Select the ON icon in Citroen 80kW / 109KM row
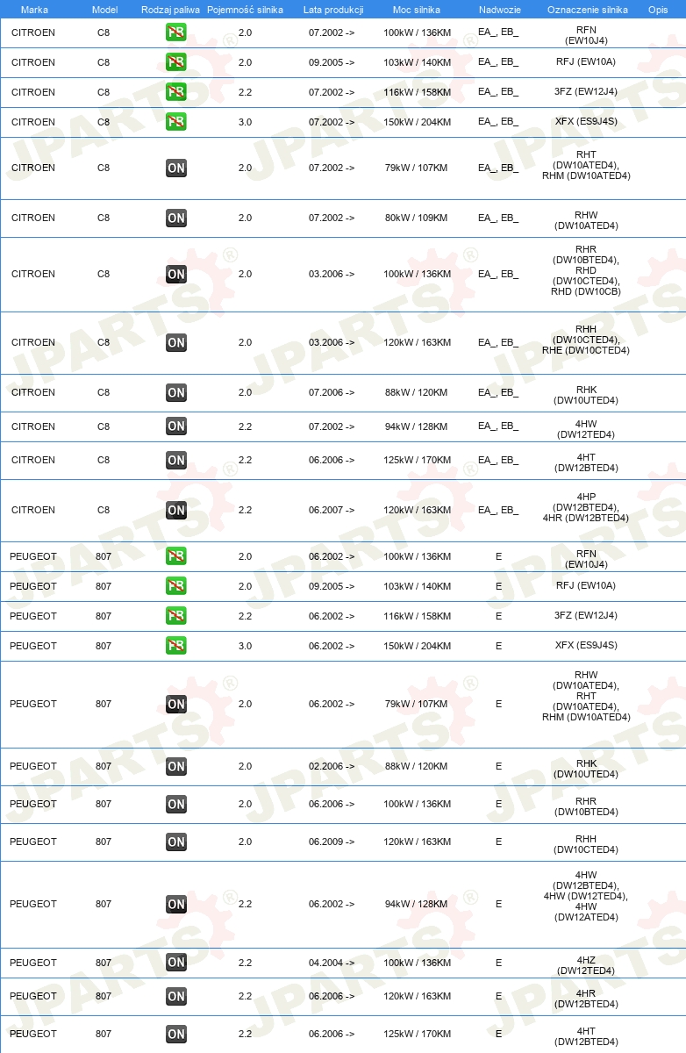This screenshot has width=686, height=1053. 176,218
